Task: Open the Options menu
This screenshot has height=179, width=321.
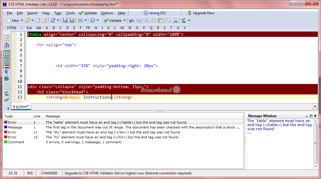Action: tap(107, 13)
